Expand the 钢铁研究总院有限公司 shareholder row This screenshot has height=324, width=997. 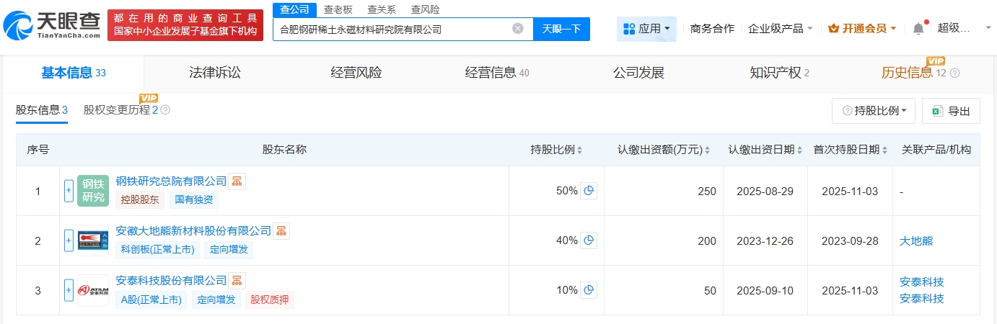click(69, 191)
